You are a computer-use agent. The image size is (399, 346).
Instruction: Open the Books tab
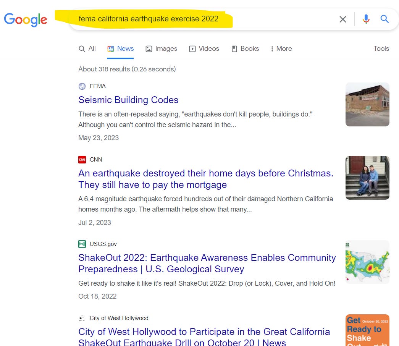[x=245, y=49]
